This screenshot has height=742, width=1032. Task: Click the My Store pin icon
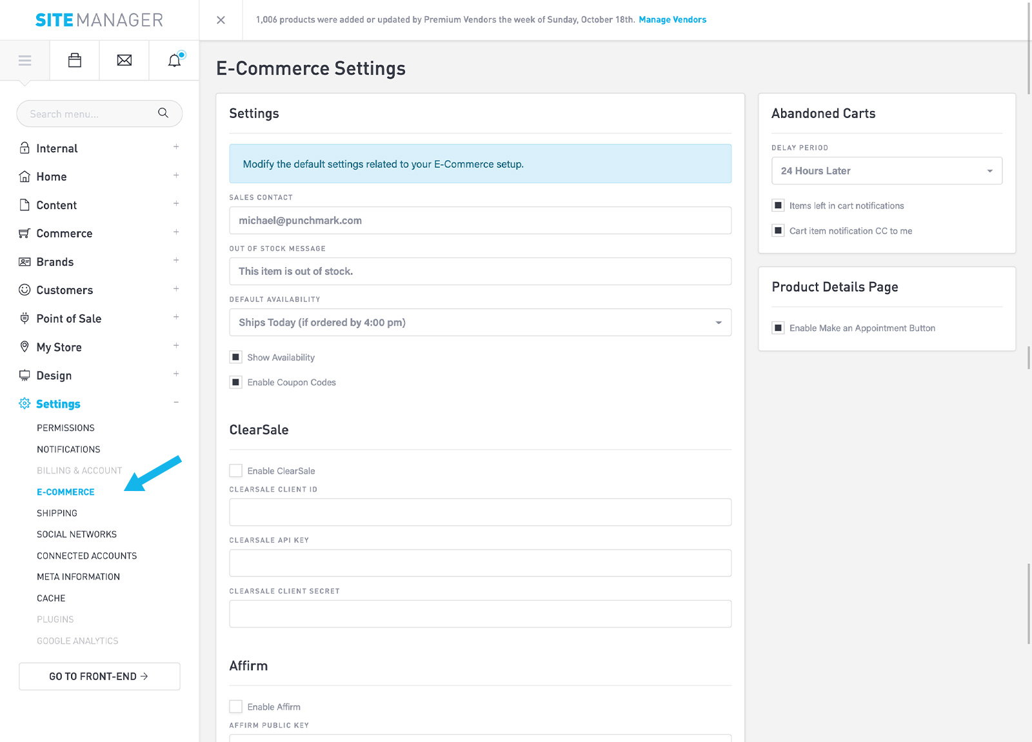pos(25,346)
